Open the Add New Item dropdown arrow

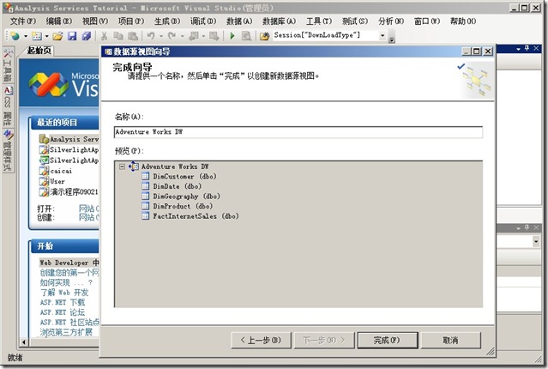pyautogui.click(x=47, y=36)
